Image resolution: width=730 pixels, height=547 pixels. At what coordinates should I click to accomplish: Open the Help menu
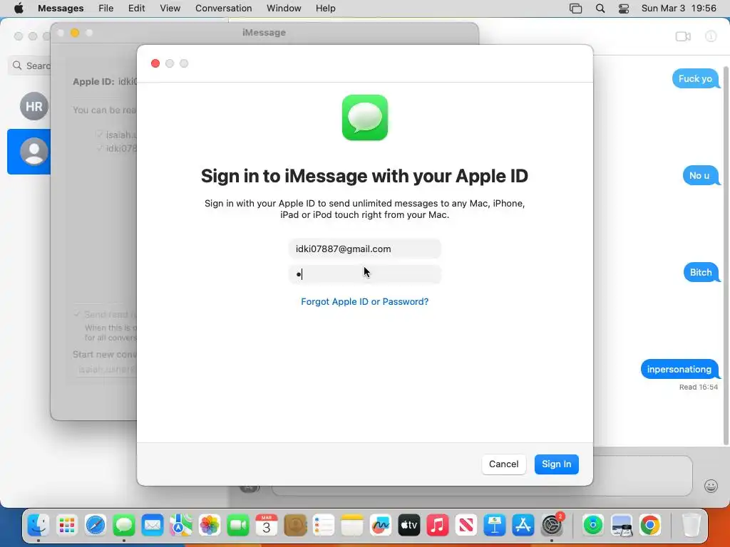click(325, 9)
